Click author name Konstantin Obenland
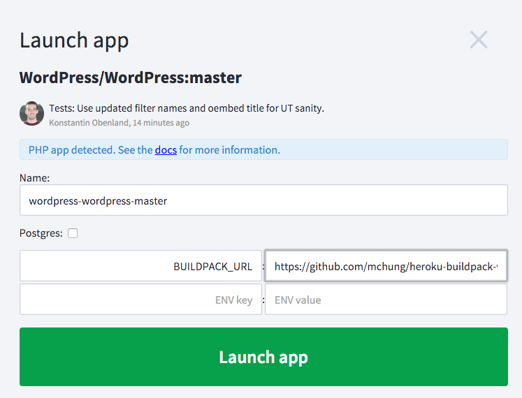This screenshot has height=398, width=522. pos(89,123)
